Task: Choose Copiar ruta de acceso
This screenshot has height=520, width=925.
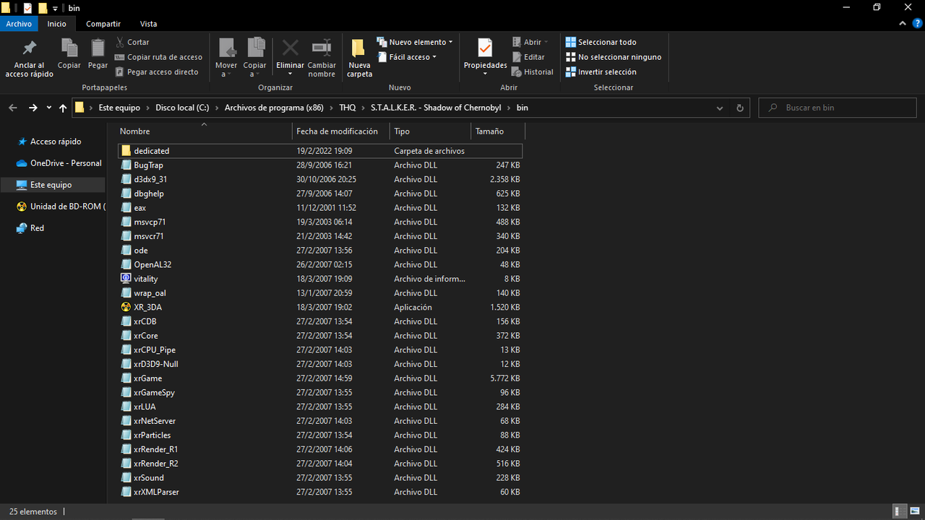Action: click(158, 57)
